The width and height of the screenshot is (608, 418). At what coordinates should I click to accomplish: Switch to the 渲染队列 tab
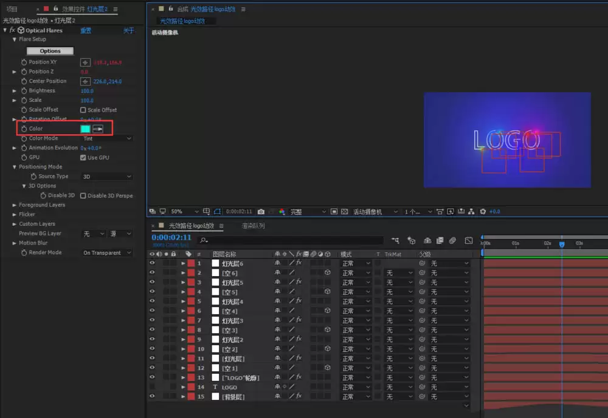click(253, 226)
